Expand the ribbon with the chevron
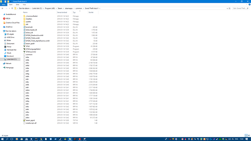 (247, 4)
